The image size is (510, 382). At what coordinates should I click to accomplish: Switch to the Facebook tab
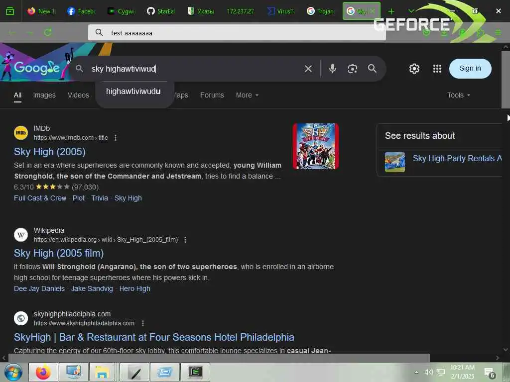click(81, 11)
